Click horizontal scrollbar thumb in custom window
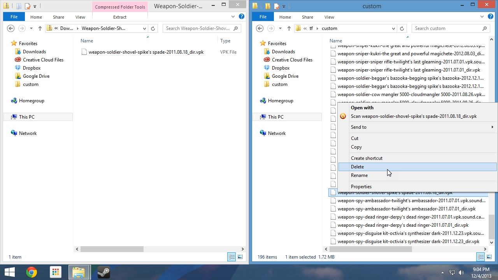This screenshot has width=498, height=280. coord(372,249)
